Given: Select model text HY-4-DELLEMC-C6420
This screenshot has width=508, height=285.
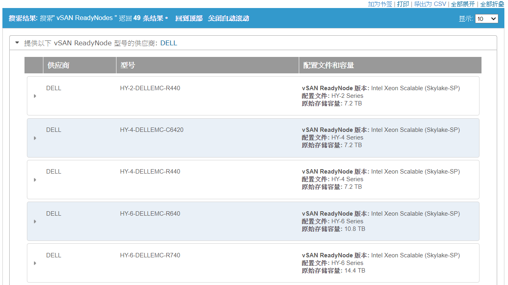Looking at the screenshot, I should [152, 130].
